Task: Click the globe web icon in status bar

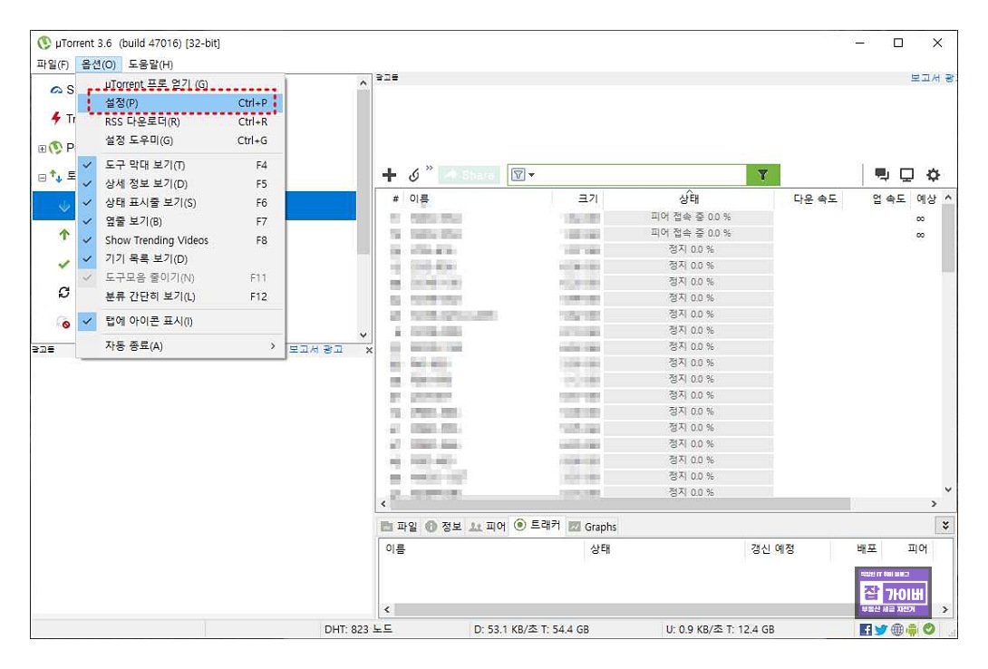Action: point(896,629)
